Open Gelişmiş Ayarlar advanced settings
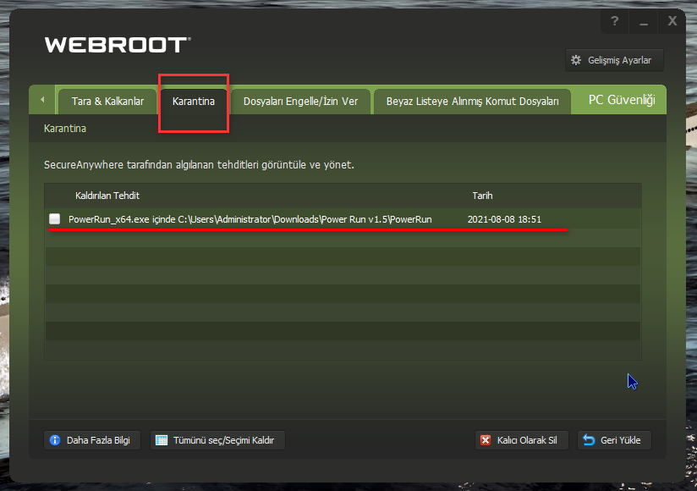 614,60
